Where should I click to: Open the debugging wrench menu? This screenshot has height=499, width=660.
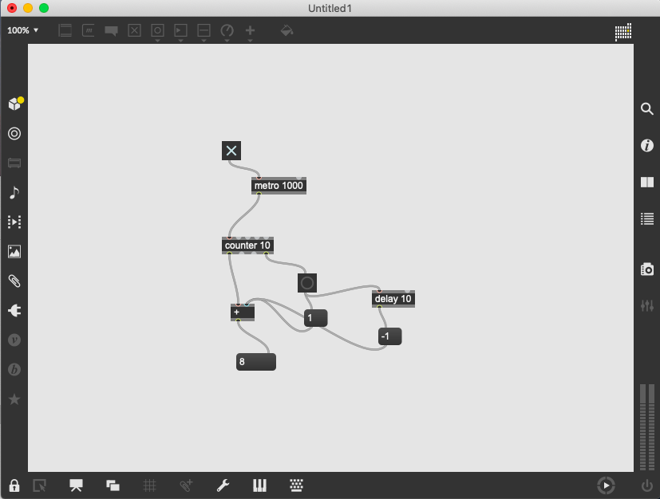(223, 485)
